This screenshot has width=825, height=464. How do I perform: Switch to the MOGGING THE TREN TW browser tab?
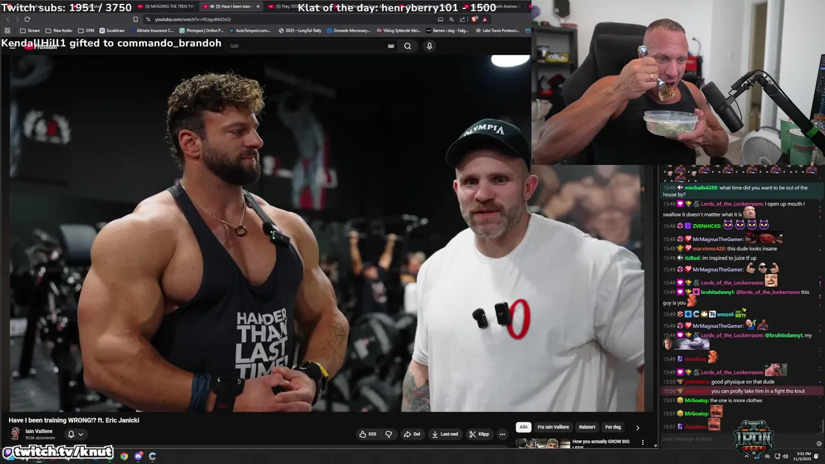[165, 6]
